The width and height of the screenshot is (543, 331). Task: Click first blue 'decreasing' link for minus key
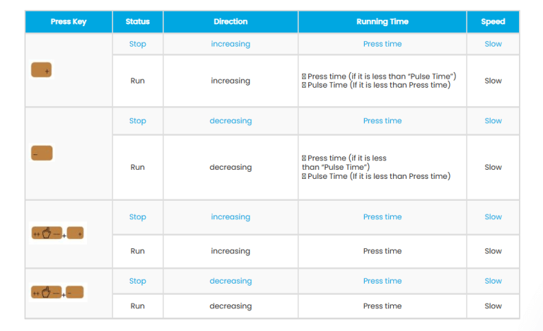230,121
